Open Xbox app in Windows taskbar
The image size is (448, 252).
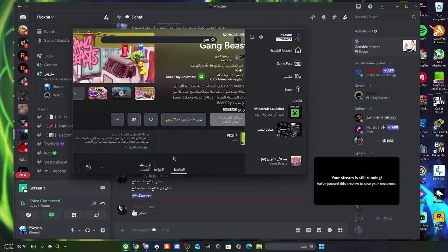point(126,246)
